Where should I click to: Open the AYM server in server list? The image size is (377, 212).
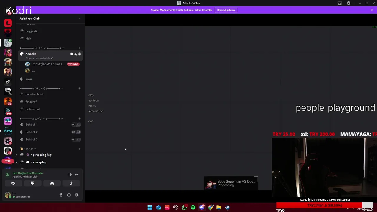click(8, 131)
